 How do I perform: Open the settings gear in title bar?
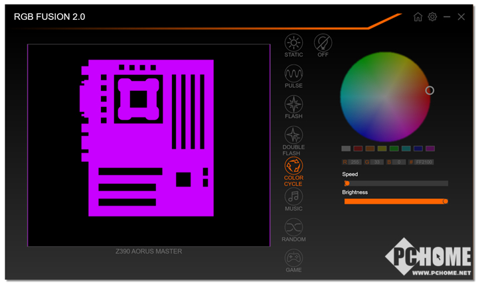click(432, 17)
